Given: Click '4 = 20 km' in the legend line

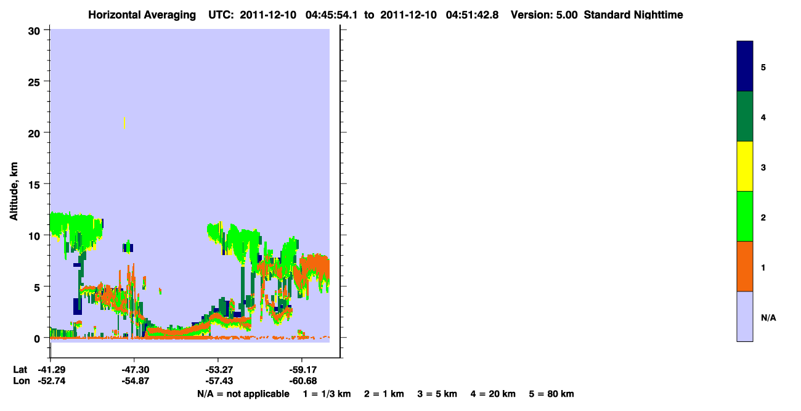Looking at the screenshot, I should (493, 394).
